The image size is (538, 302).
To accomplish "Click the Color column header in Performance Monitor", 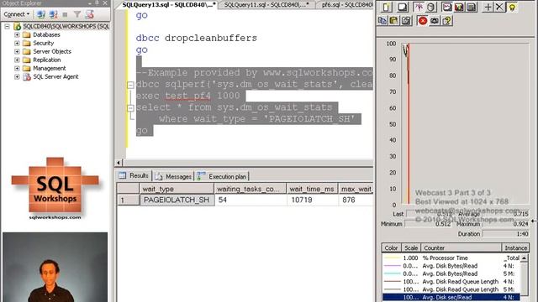I will tap(391, 248).
